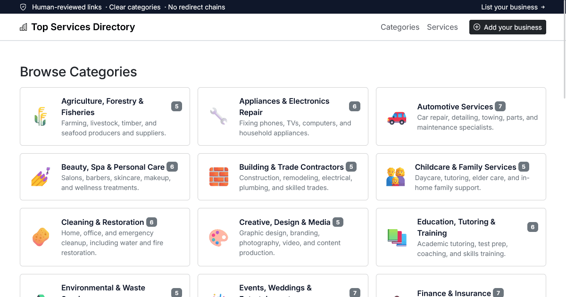Click the plus icon inside Add your business

point(477,27)
